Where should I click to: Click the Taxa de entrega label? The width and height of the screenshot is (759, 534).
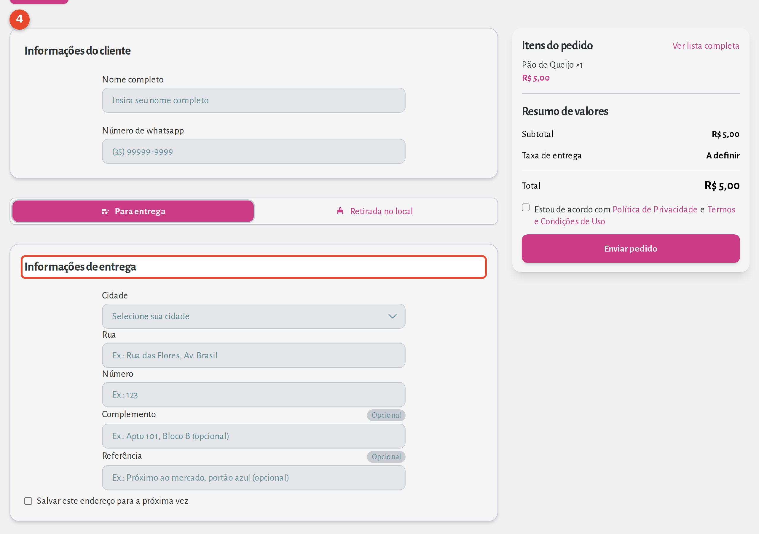[x=551, y=155]
